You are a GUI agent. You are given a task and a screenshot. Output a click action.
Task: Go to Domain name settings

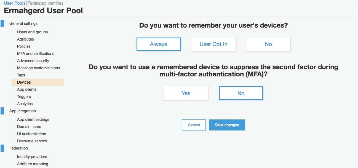click(29, 127)
